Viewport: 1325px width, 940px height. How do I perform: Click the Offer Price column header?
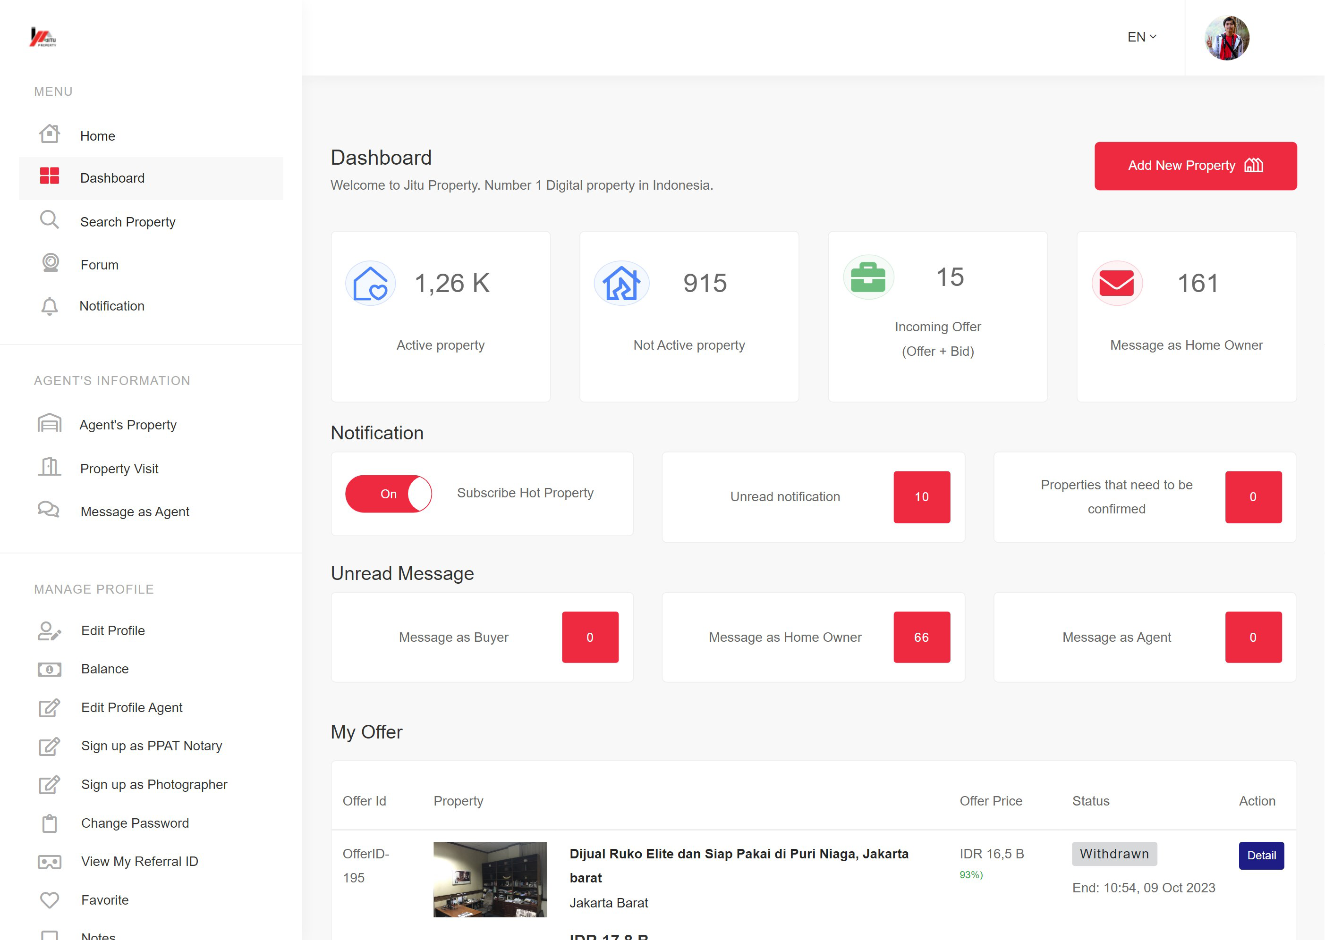991,801
